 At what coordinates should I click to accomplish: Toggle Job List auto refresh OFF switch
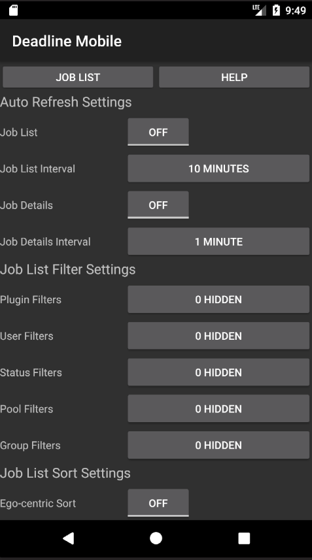(x=158, y=132)
